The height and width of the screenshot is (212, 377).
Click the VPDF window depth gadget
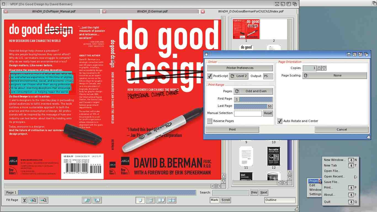click(x=295, y=4)
